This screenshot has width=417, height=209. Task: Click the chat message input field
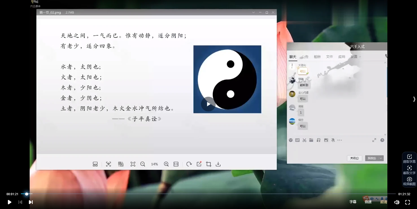coord(337,149)
